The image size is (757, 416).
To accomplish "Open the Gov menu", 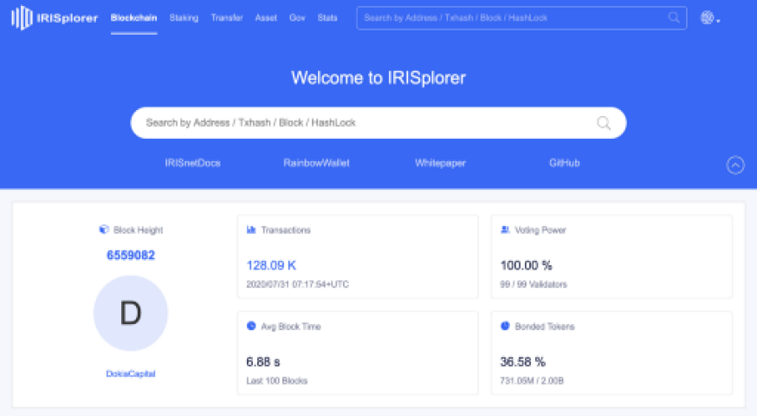I will click(x=297, y=18).
